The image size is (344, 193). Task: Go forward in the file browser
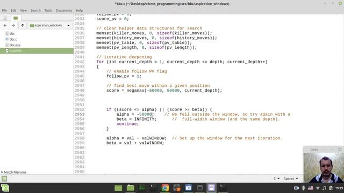click(13, 25)
